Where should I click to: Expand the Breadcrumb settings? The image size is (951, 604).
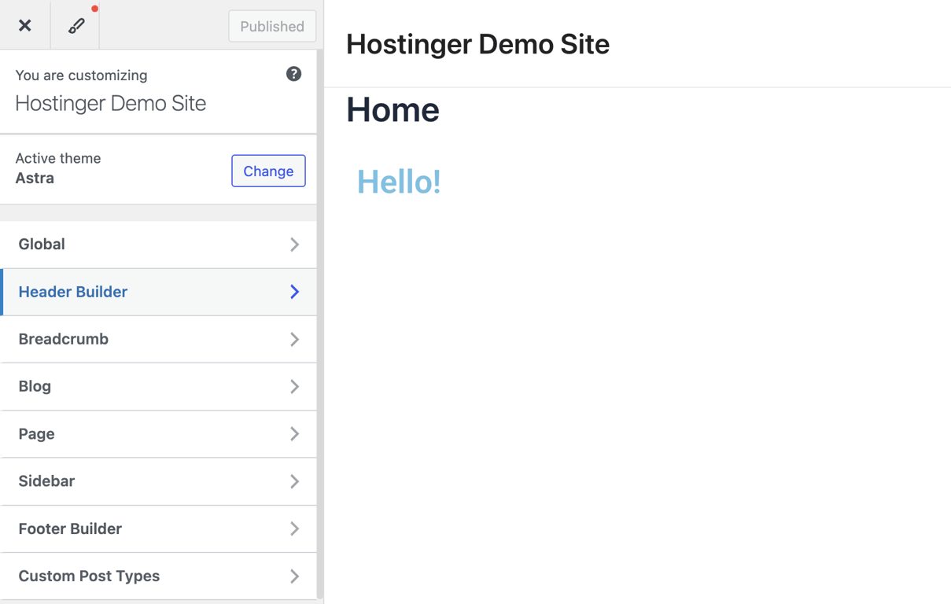tap(294, 339)
